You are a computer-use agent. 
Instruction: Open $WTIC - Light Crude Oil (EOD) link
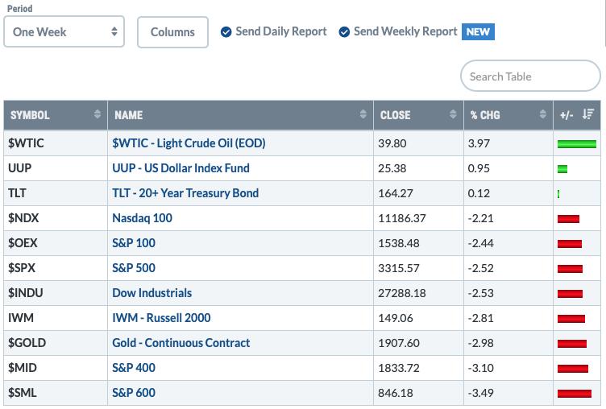[189, 143]
